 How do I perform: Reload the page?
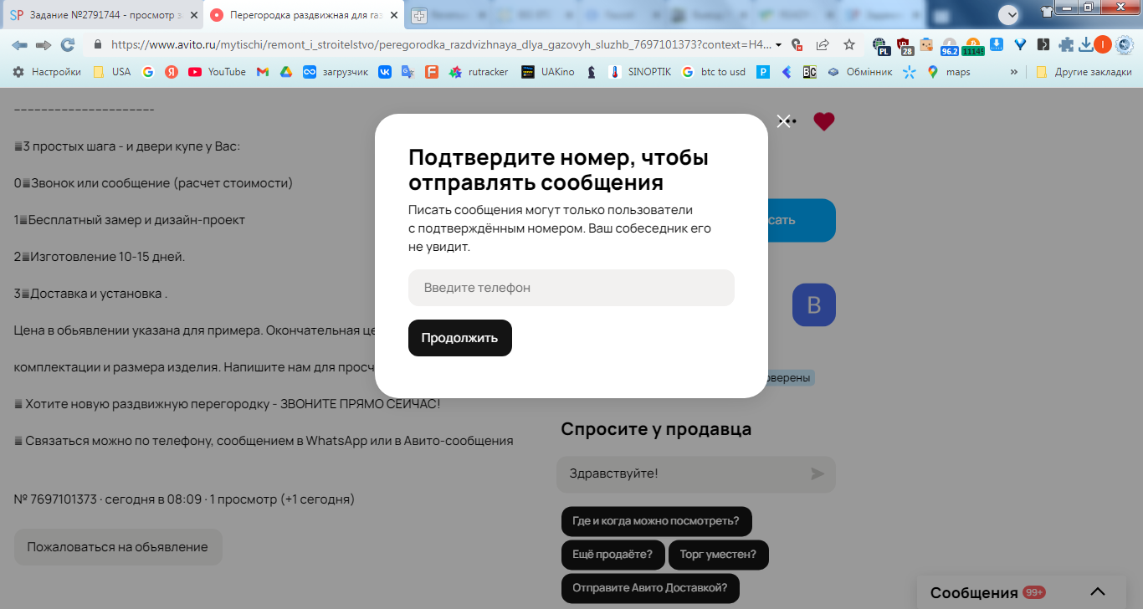[x=68, y=44]
